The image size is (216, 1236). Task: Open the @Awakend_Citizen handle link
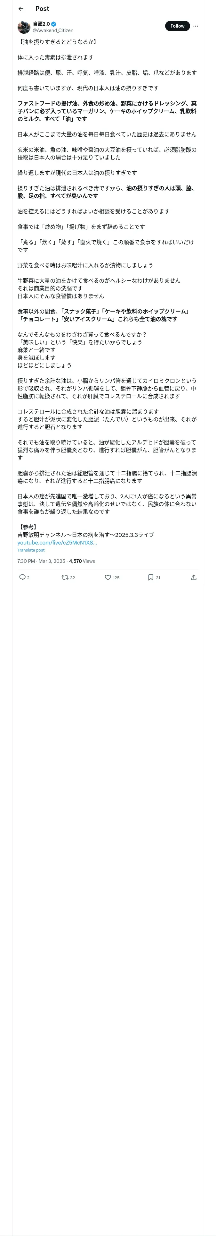click(x=53, y=30)
